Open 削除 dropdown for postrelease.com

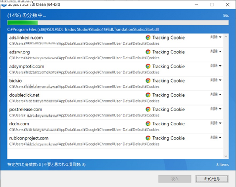(x=216, y=109)
